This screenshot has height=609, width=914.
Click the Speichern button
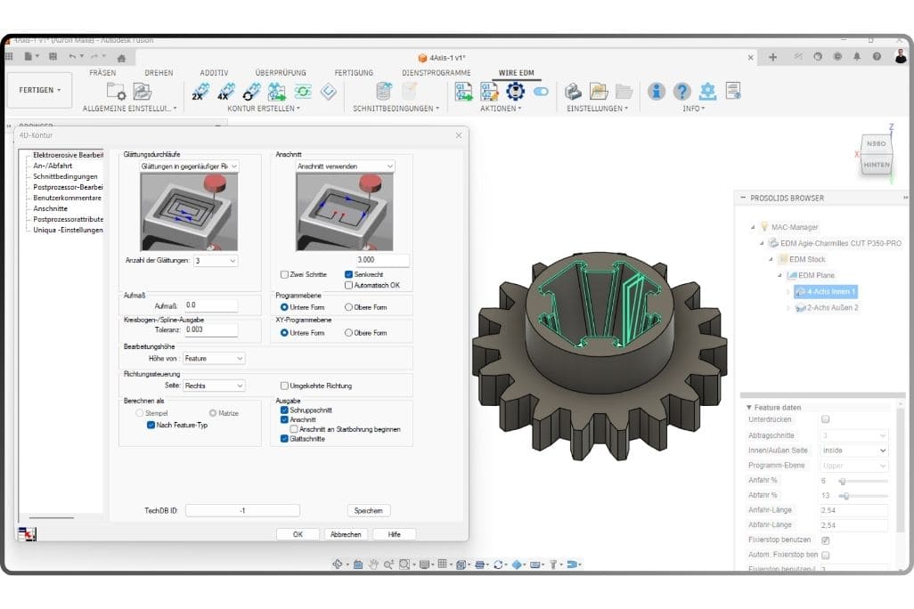coord(369,510)
